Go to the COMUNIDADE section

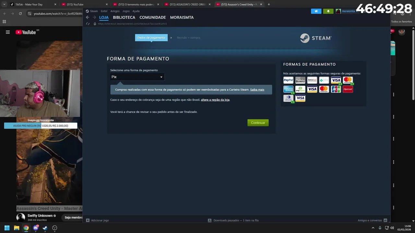pyautogui.click(x=153, y=17)
